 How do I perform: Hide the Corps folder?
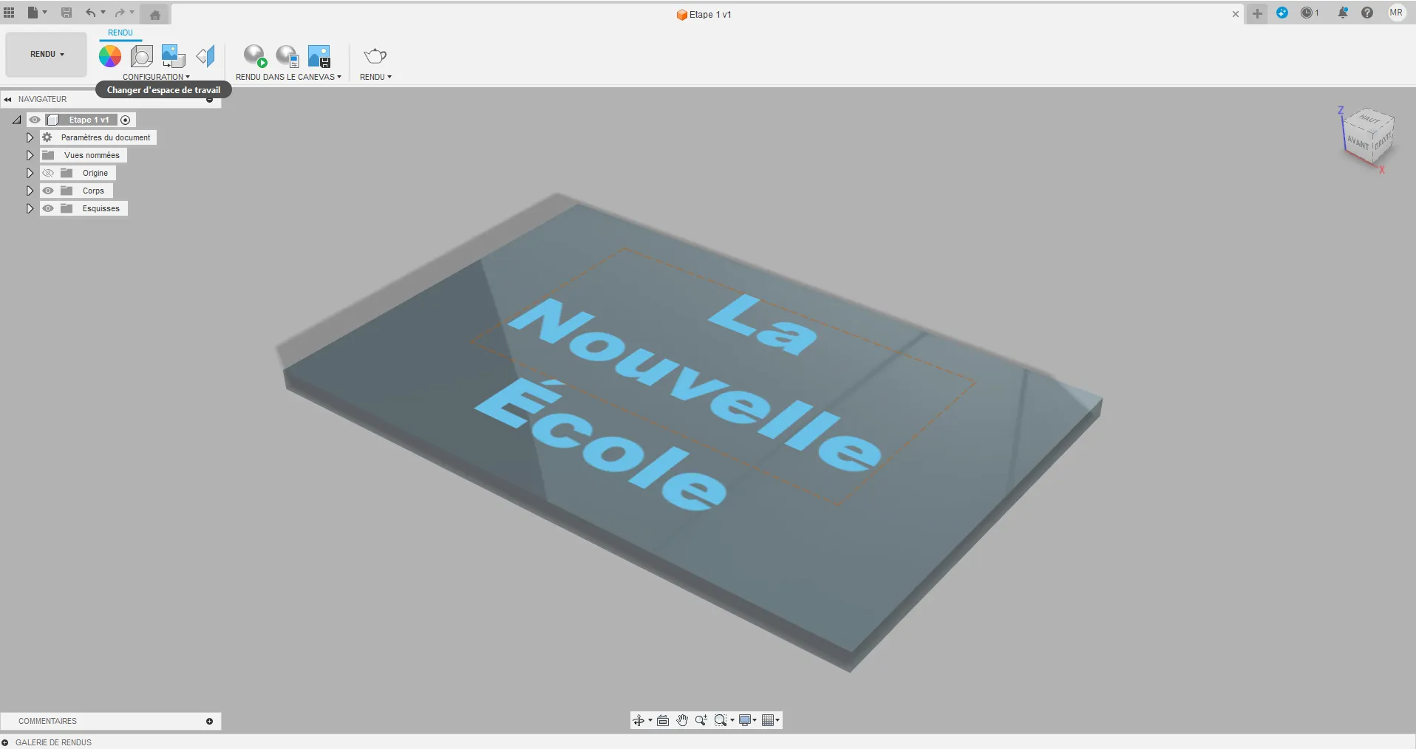coord(48,191)
